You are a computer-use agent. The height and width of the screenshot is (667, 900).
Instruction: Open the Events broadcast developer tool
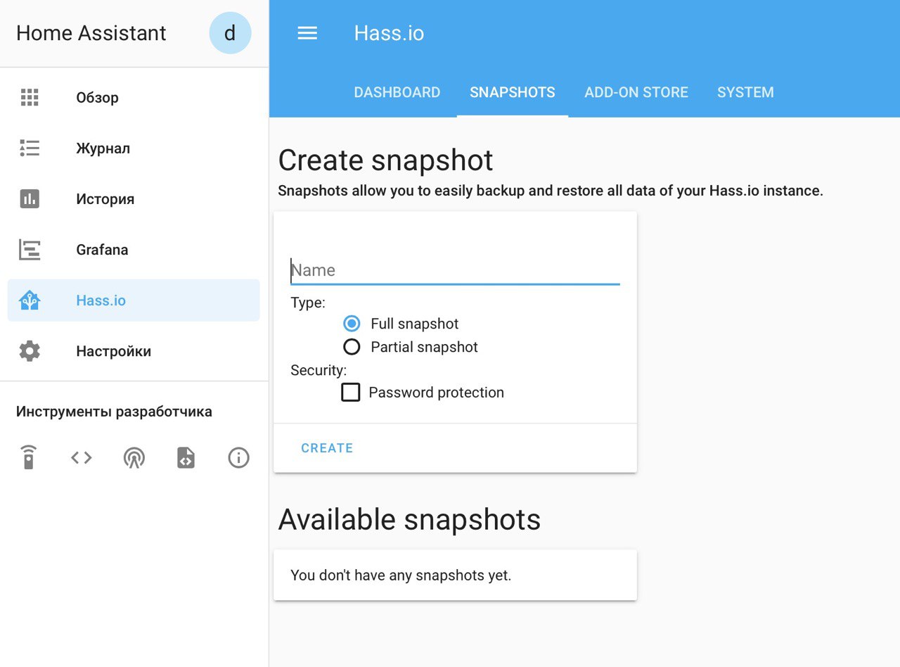coord(134,458)
